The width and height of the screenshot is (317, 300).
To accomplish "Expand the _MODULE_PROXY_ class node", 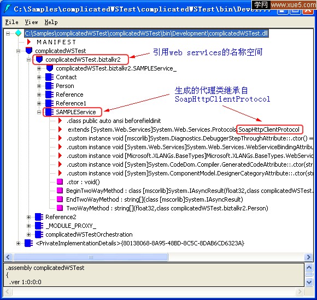I will click(29, 226).
